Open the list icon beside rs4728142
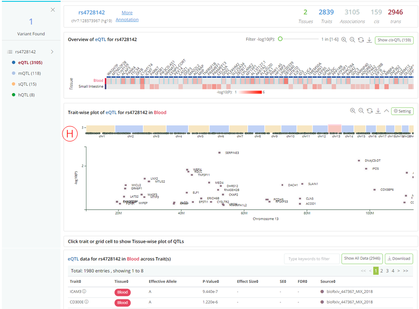This screenshot has width=419, height=309. pos(10,52)
